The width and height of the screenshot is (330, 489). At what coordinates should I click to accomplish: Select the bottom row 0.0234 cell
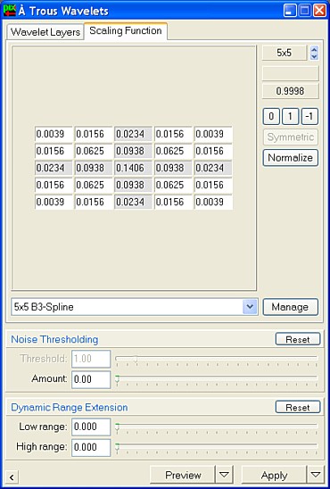(134, 202)
